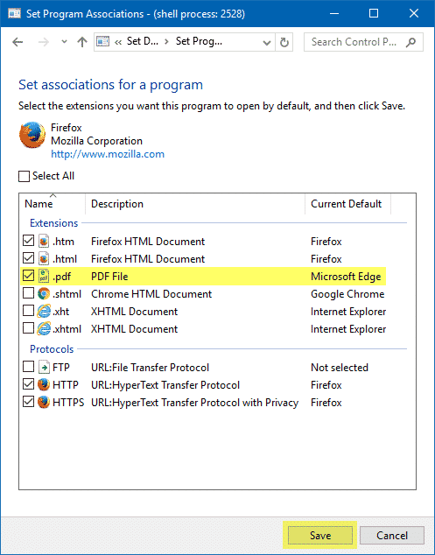Open the http://www.mozilla.com link

pos(108,154)
